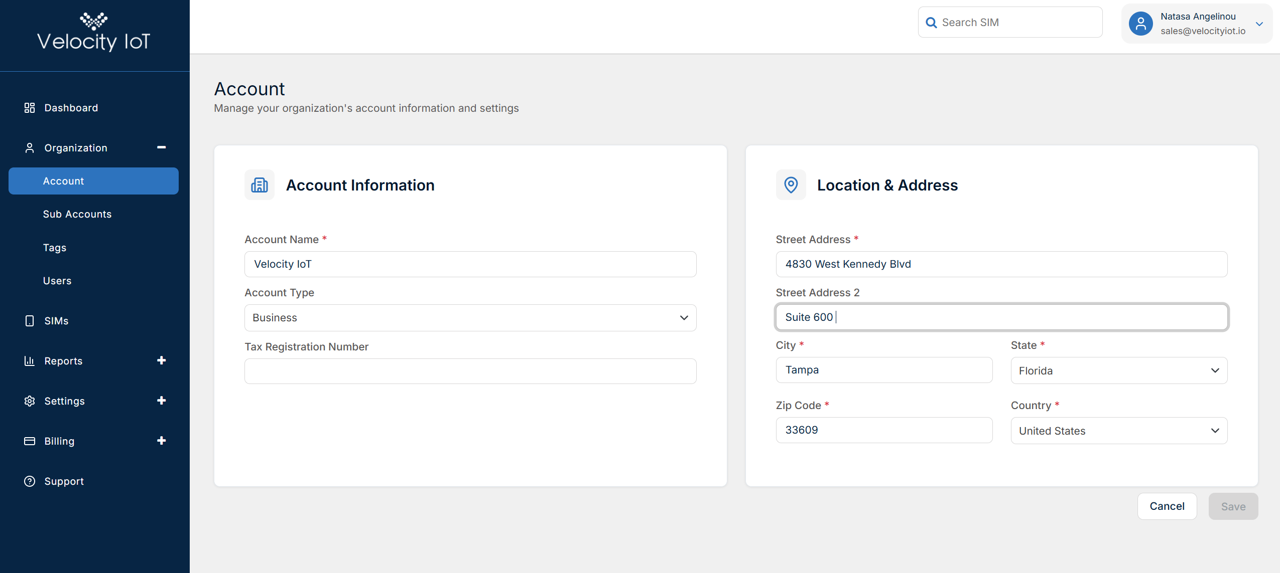Click the Tax Registration Number label
Viewport: 1280px width, 573px height.
click(306, 347)
